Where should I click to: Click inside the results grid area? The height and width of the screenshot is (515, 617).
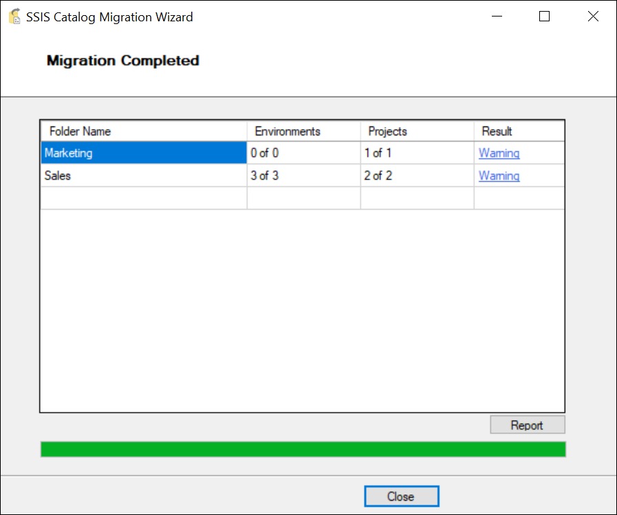point(303,309)
